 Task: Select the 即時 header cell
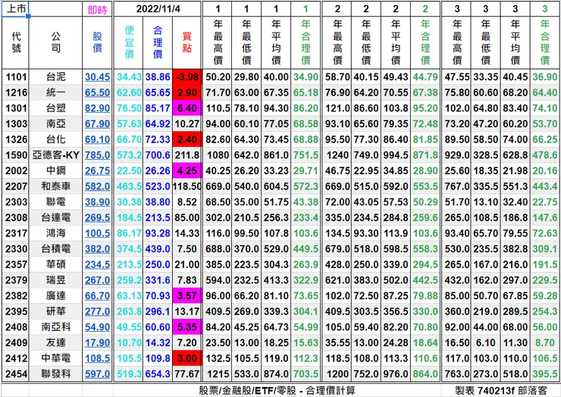click(x=97, y=10)
